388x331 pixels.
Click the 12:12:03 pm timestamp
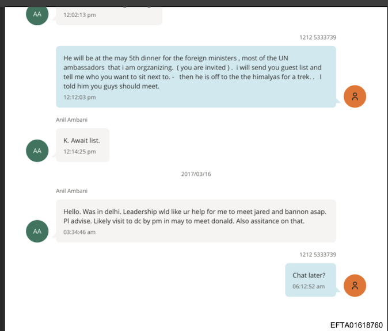79,97
